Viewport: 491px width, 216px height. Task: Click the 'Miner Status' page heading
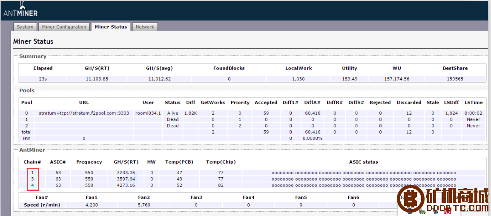[x=33, y=41]
